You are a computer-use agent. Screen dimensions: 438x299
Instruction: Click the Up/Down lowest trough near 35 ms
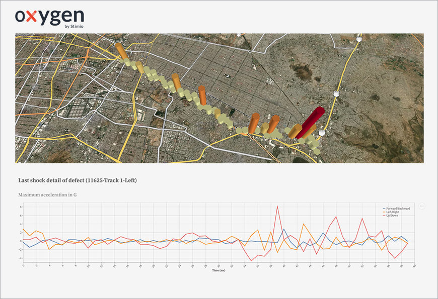[251, 261]
